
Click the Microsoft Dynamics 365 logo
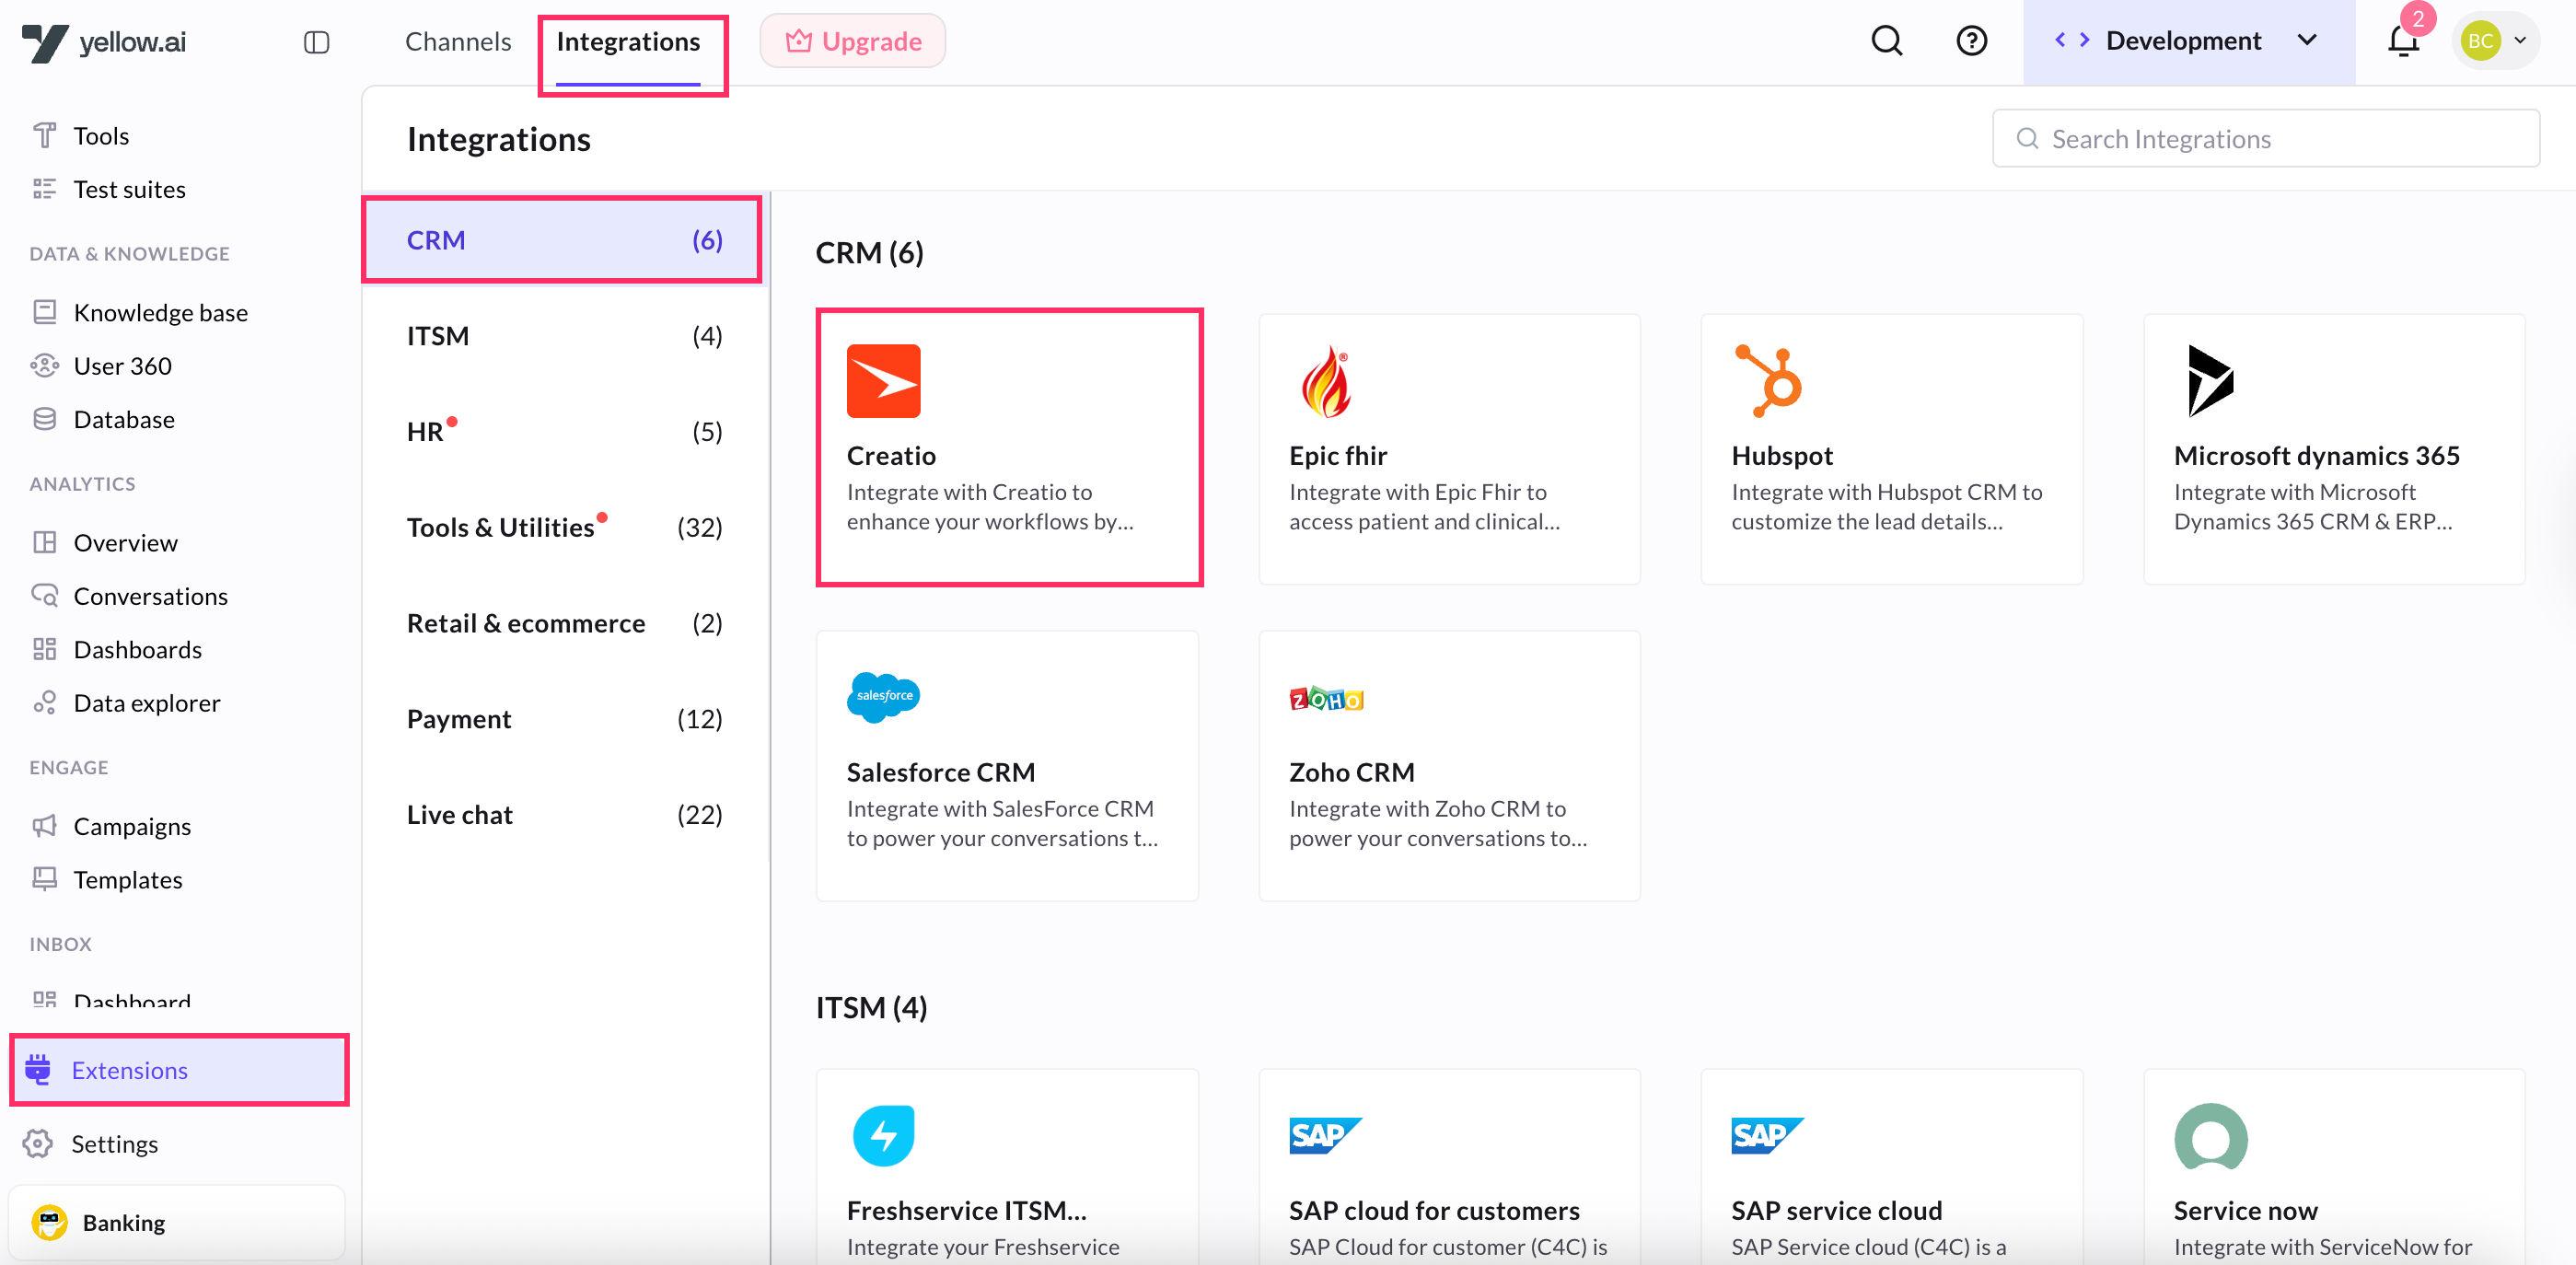coord(2209,381)
